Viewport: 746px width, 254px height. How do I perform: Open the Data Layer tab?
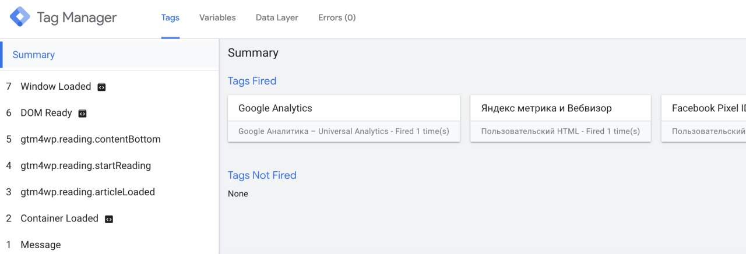tap(277, 18)
